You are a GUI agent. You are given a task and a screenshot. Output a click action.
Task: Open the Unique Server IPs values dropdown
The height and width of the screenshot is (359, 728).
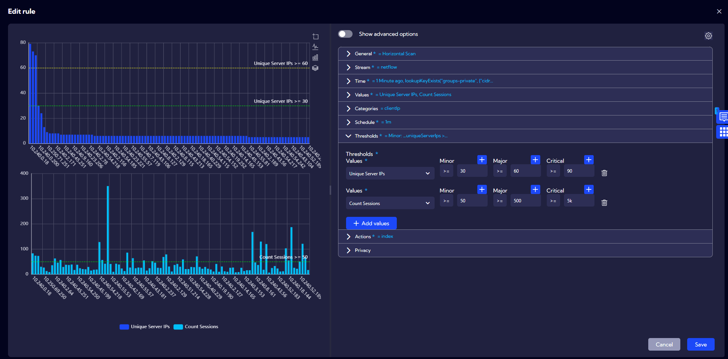click(x=390, y=173)
